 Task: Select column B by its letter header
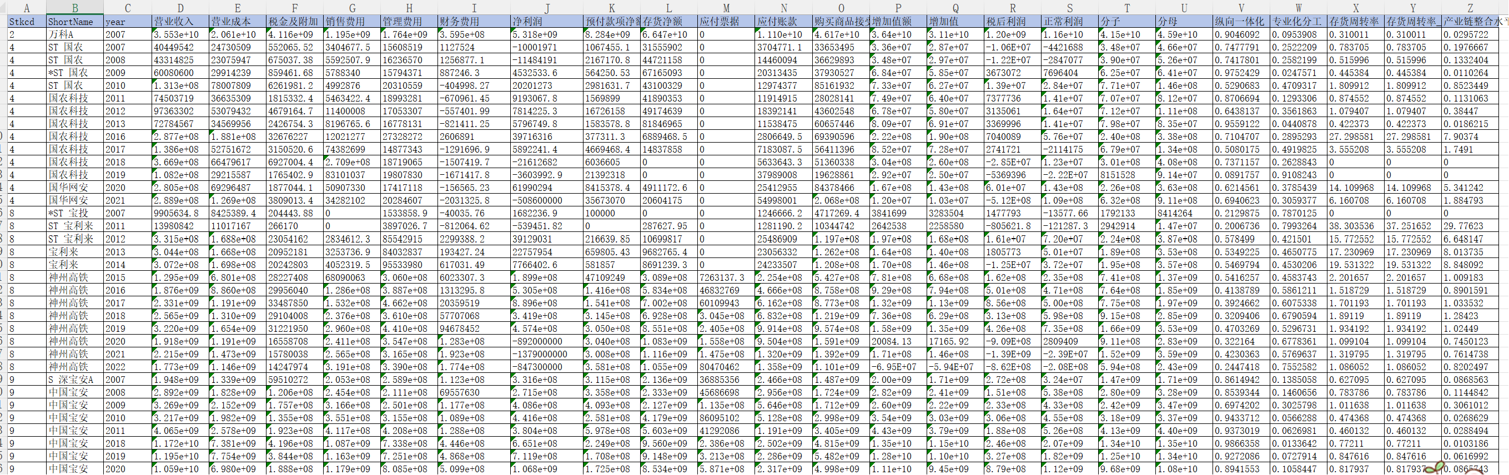[x=75, y=8]
